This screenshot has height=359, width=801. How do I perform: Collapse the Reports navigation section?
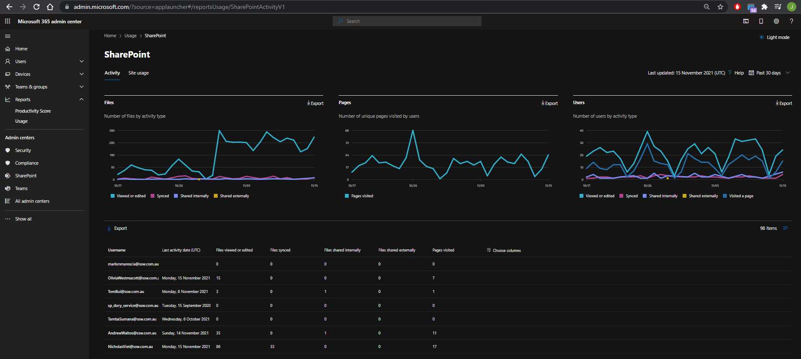pyautogui.click(x=81, y=99)
